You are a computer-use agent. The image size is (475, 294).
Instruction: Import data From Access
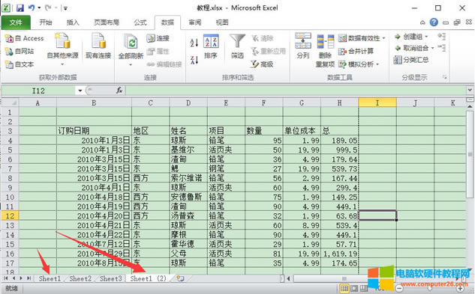[x=24, y=38]
